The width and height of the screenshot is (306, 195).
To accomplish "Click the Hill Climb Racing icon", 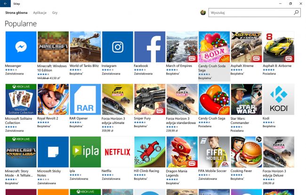I will click(x=150, y=152).
